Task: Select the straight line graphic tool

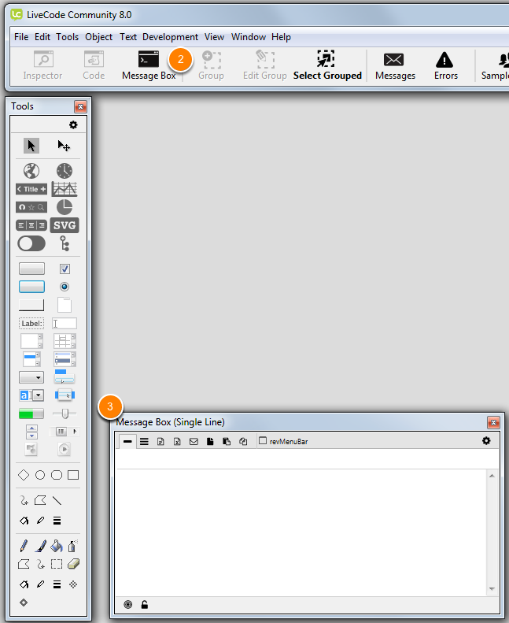Action: tap(57, 501)
